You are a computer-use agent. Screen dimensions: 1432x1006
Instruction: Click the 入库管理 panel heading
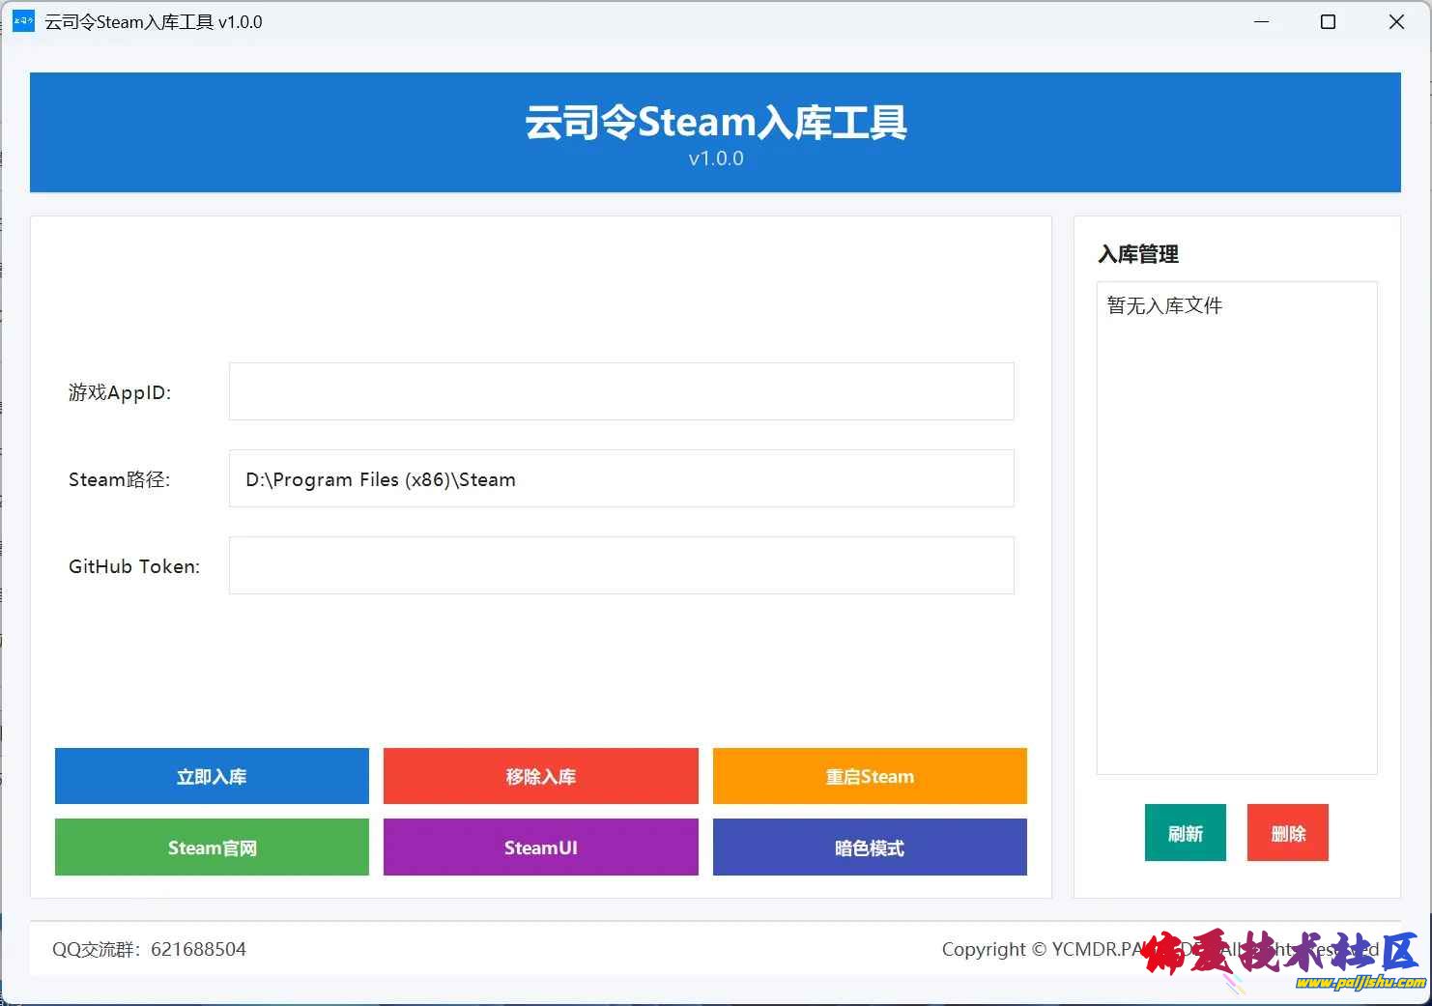pos(1138,254)
